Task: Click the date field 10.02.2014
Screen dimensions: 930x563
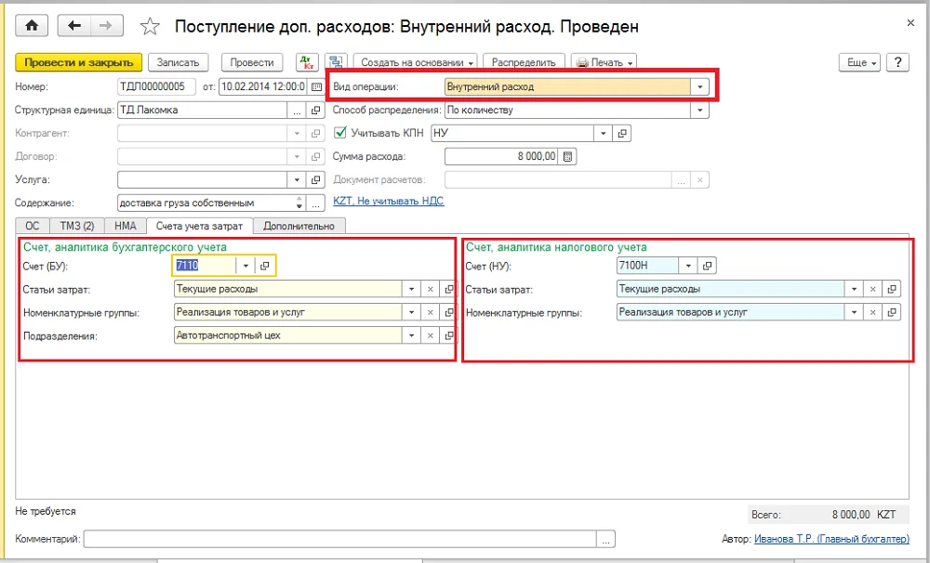Action: coord(264,86)
